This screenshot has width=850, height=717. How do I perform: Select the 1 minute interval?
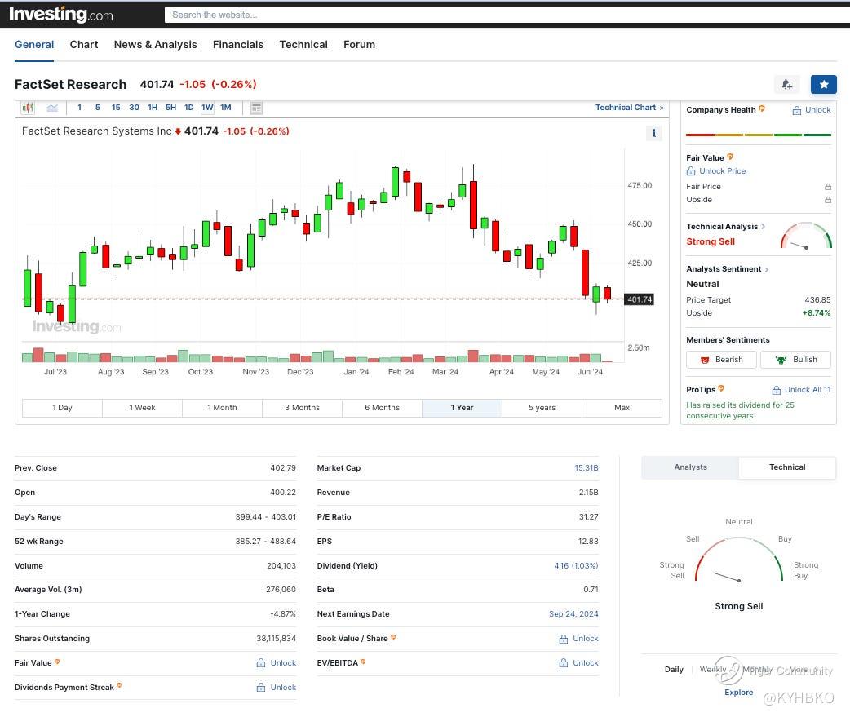pos(80,108)
